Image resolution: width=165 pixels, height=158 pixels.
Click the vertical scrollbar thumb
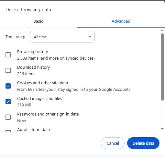click(162, 67)
